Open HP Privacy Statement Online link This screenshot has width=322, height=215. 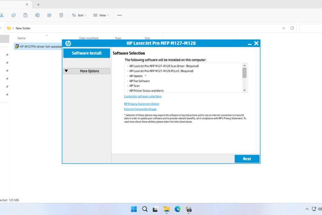[142, 104]
